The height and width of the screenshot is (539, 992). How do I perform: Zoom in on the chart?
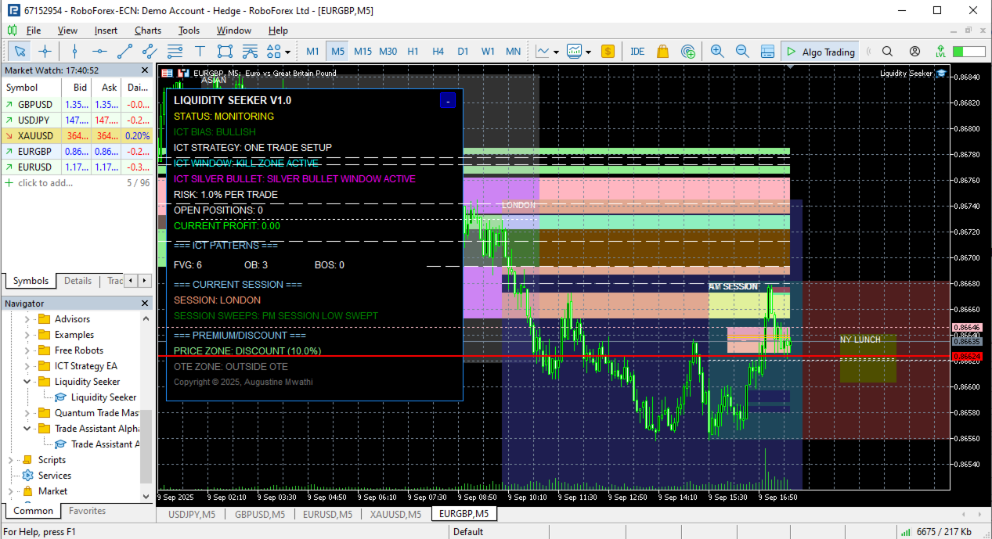point(717,52)
